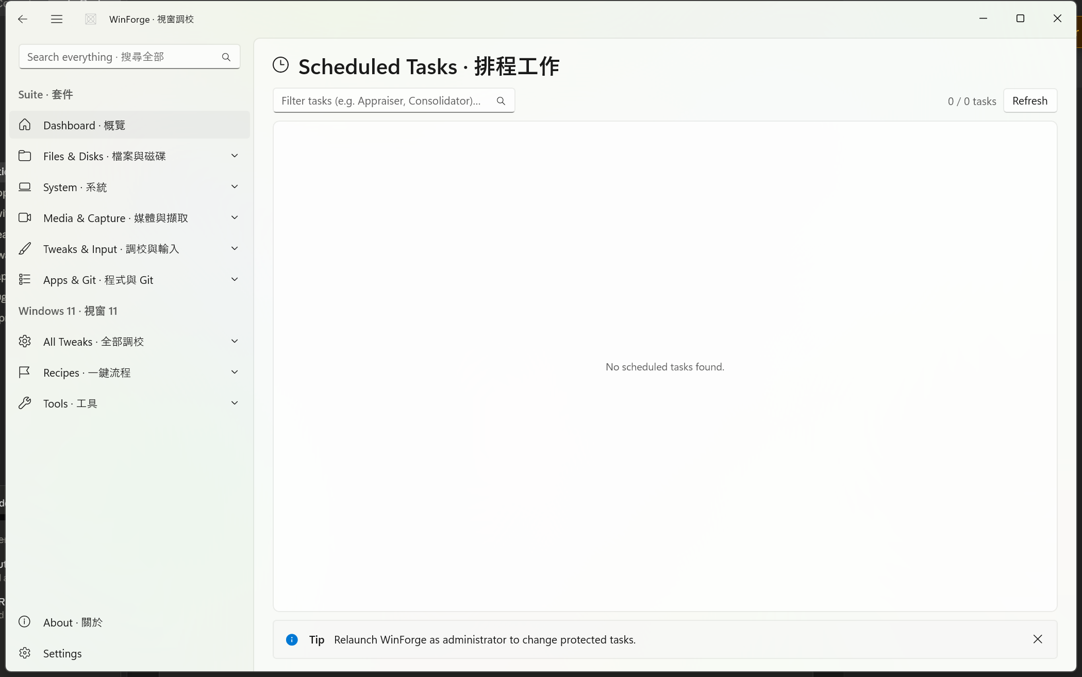Screen dimensions: 1082x677
Task: Expand the All Tweaks chevron
Action: pos(235,341)
